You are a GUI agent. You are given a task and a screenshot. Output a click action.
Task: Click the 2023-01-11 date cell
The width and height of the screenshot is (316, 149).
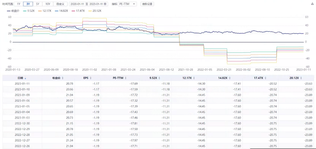tap(22, 84)
